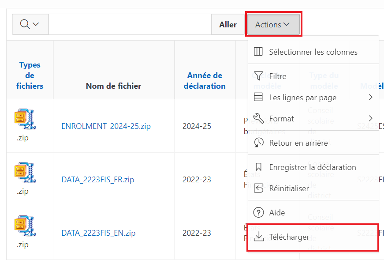Click the Format wrench icon
The image size is (384, 260).
coord(259,119)
